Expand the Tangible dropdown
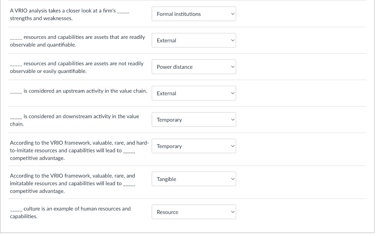Viewport: 376px width, 236px height. (x=194, y=179)
